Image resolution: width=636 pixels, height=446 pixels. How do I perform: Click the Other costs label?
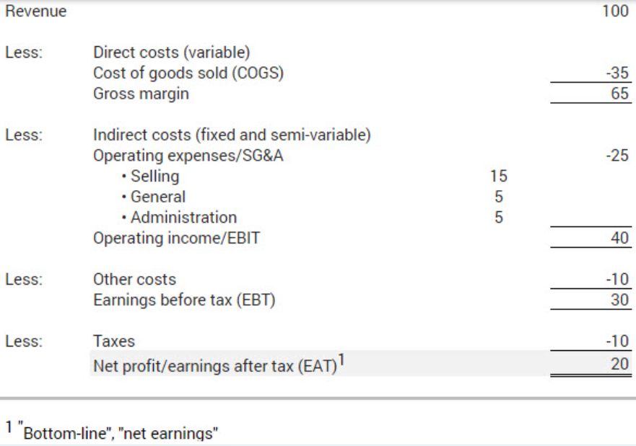pyautogui.click(x=134, y=280)
